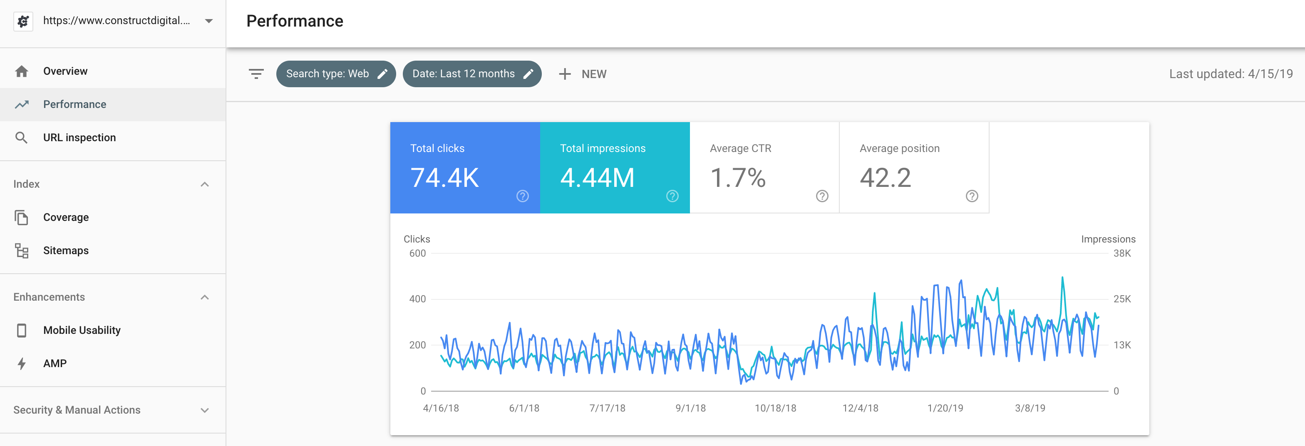The height and width of the screenshot is (446, 1305).
Task: Click the Sitemaps tree icon
Action: pyautogui.click(x=21, y=251)
